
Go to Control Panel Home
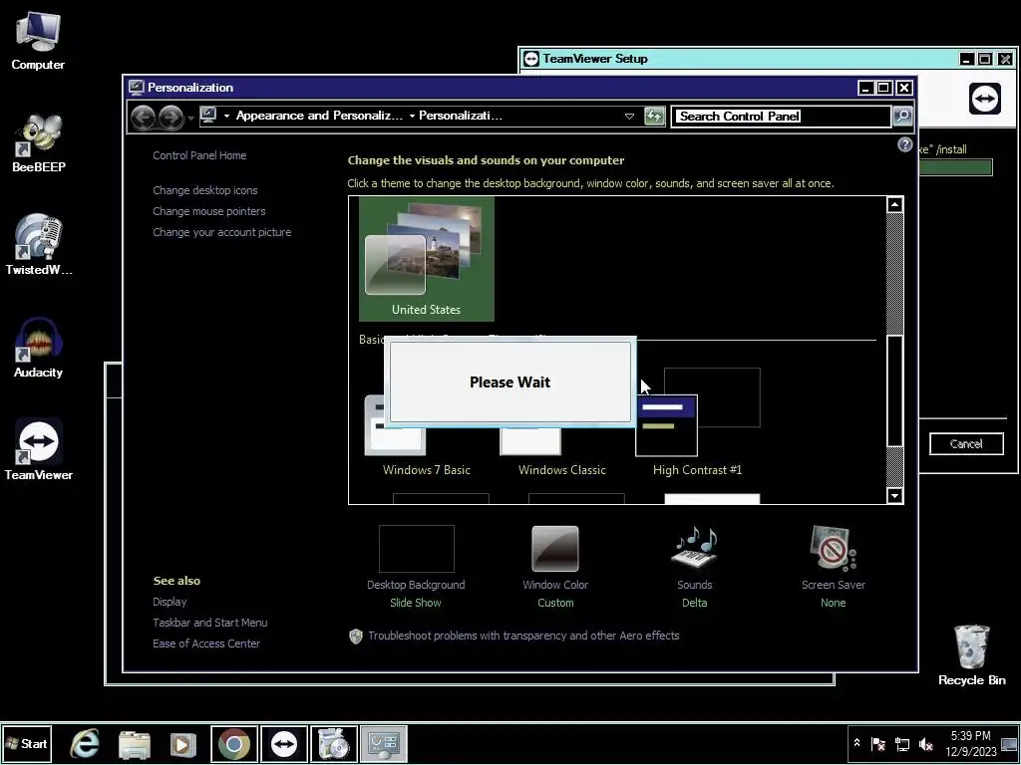(x=199, y=155)
